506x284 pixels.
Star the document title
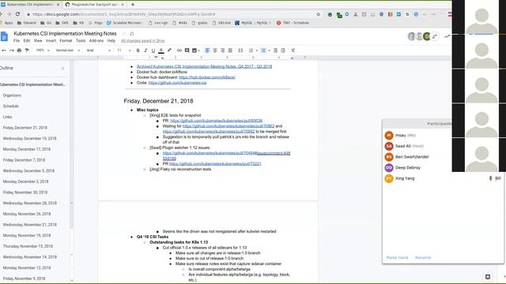coord(124,34)
